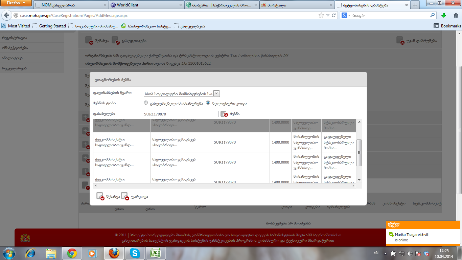The height and width of the screenshot is (260, 462).
Task: Click the results table vertical scrollbar thumb
Action: (x=359, y=152)
